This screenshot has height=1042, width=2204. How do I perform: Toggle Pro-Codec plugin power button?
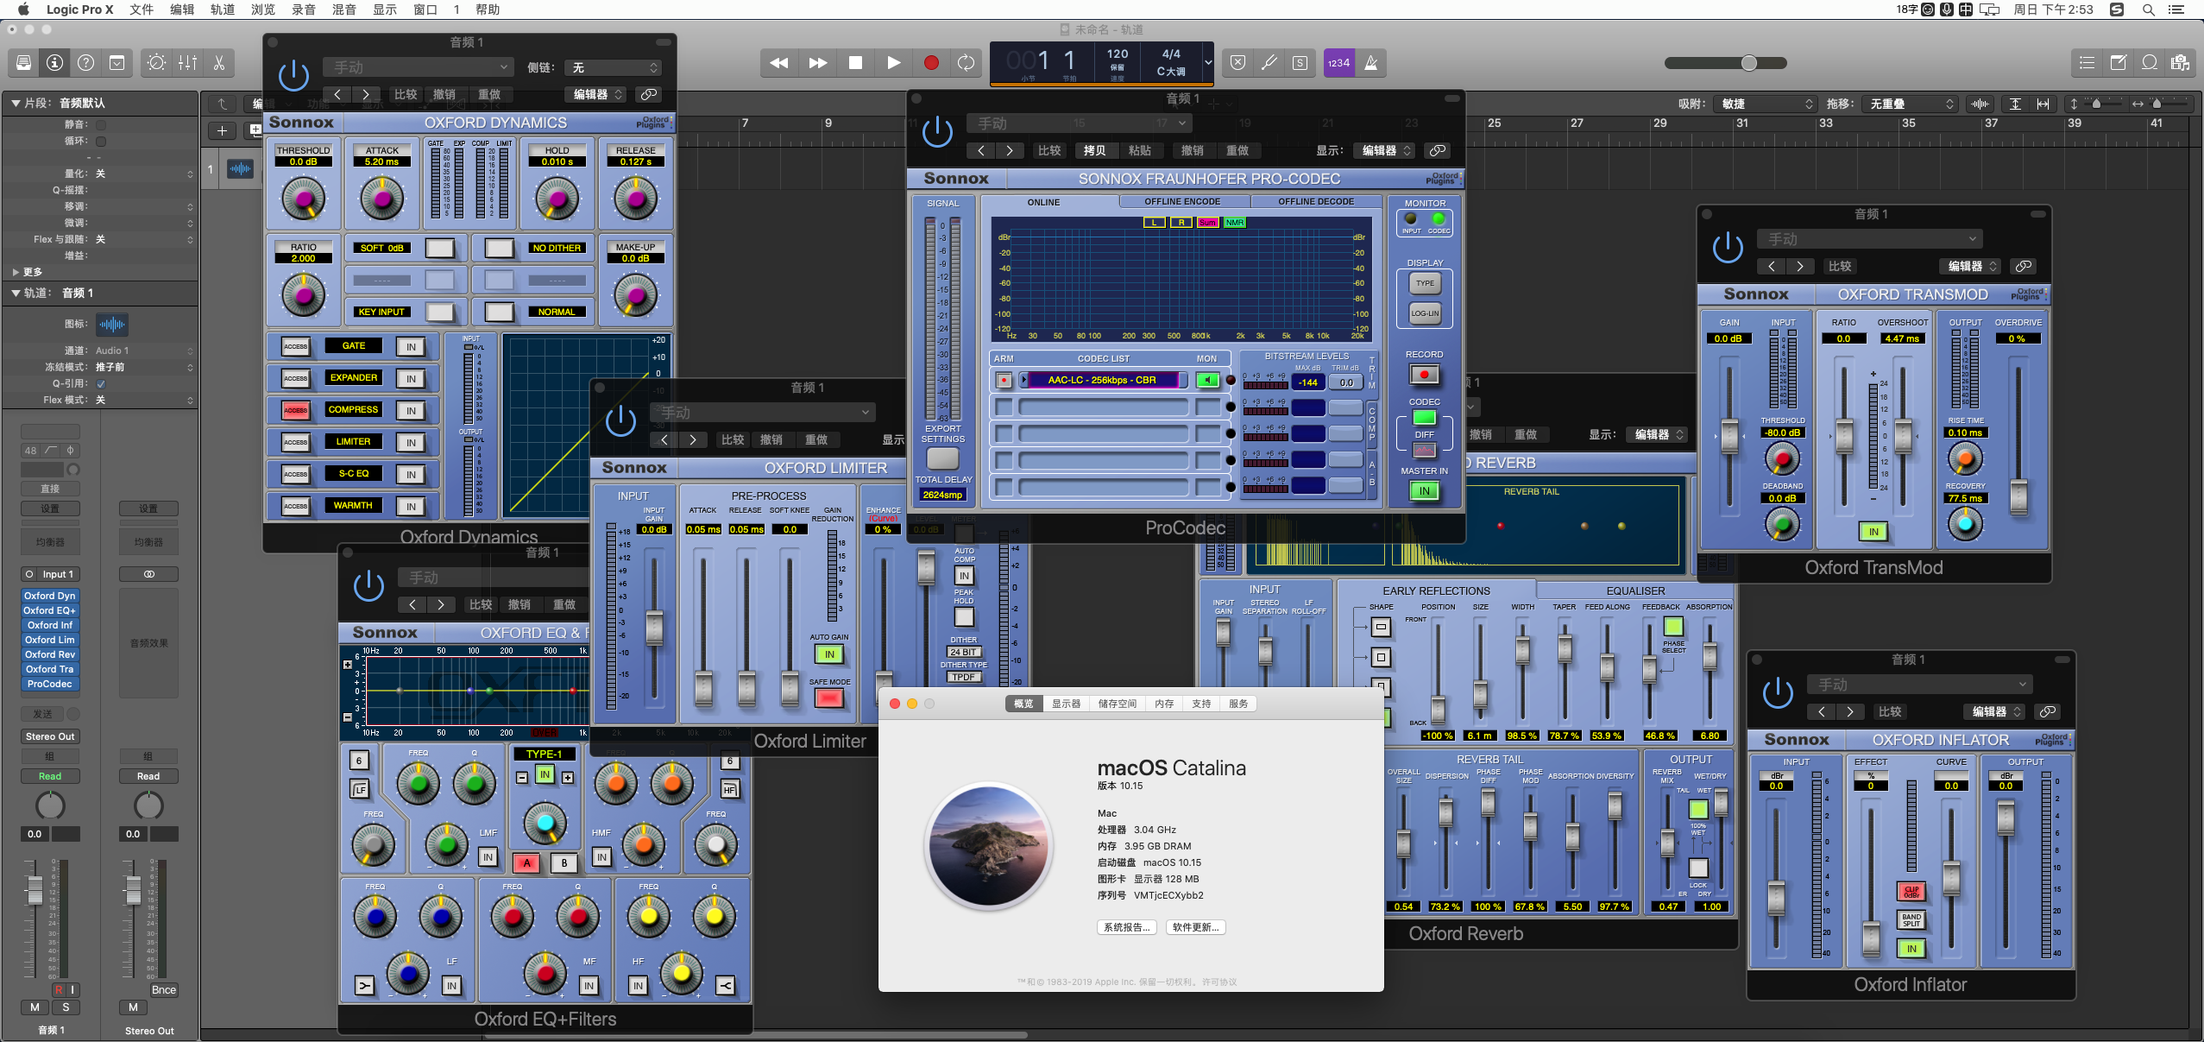coord(937,132)
